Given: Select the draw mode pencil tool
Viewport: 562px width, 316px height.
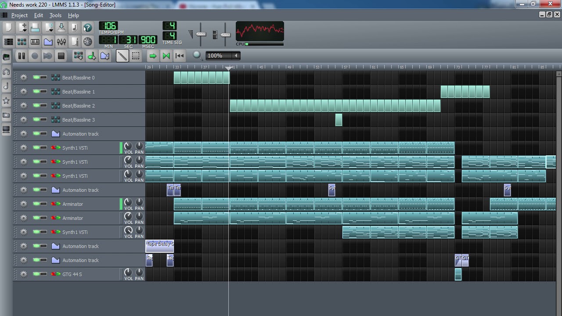Looking at the screenshot, I should pyautogui.click(x=122, y=56).
